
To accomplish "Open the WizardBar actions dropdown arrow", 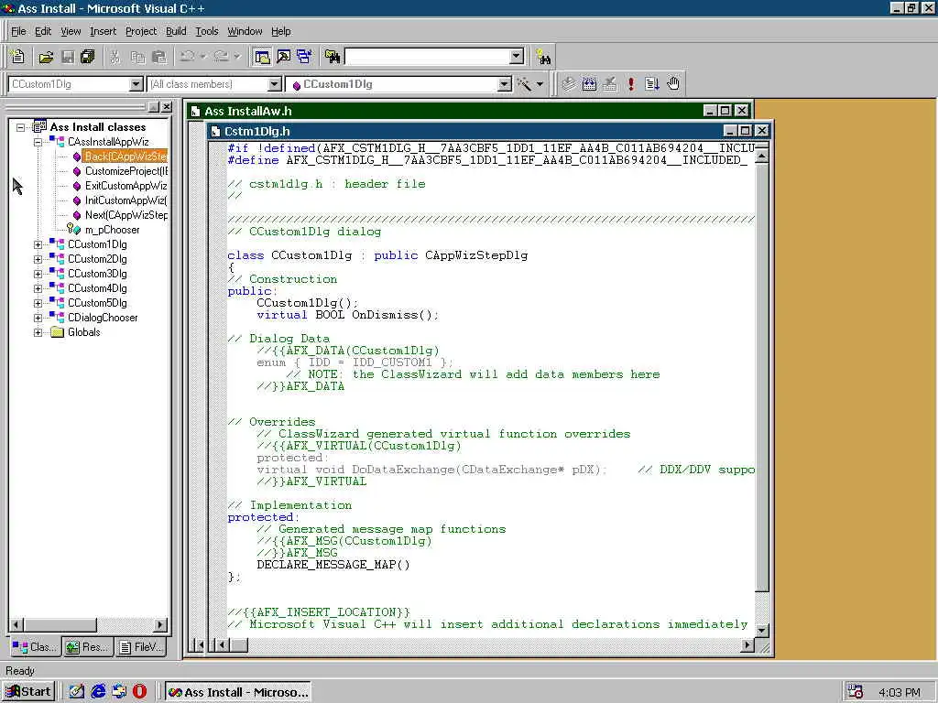I will coord(540,84).
